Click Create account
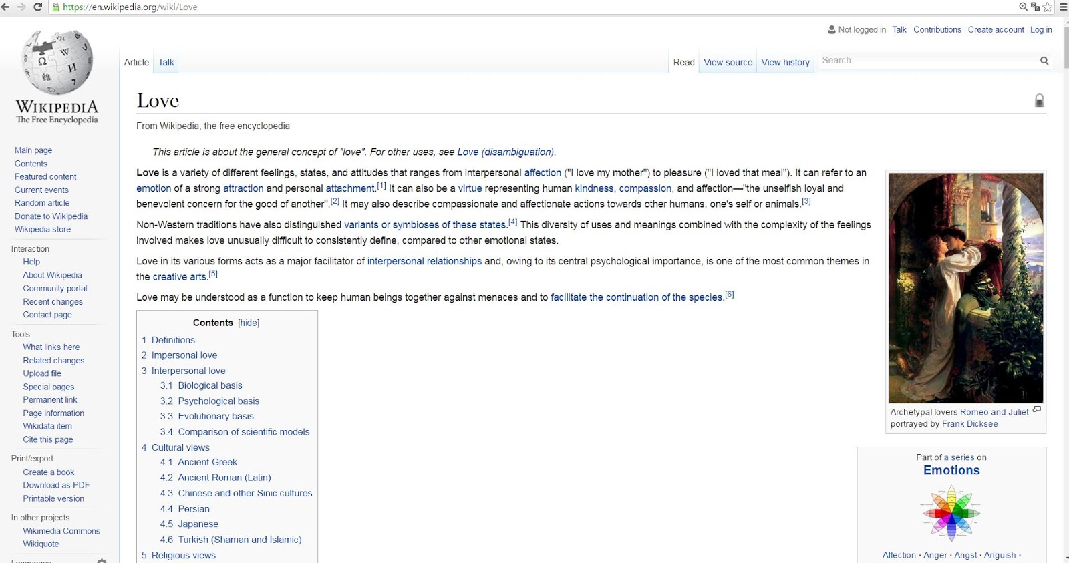 tap(996, 29)
